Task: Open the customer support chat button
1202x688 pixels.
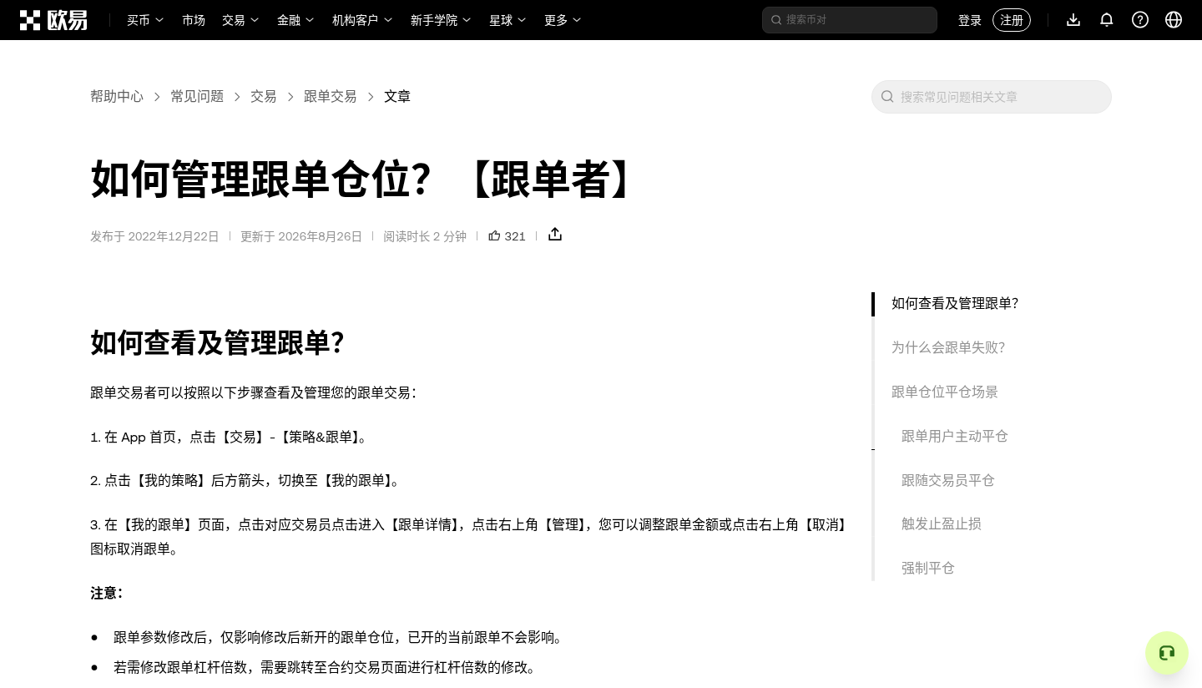Action: [1167, 653]
